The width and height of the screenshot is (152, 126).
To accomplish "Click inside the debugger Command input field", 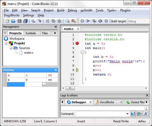I will click(101, 114).
